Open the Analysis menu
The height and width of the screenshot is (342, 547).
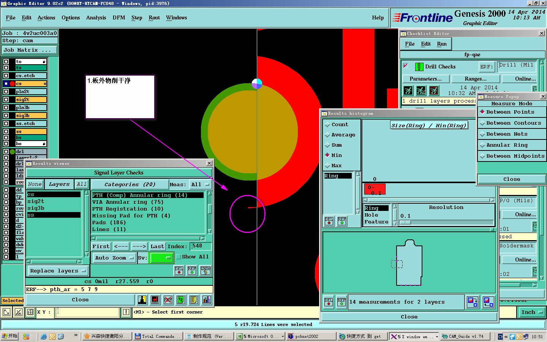pos(96,18)
